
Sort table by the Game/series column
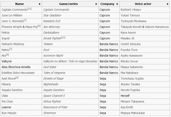pos(95,4)
